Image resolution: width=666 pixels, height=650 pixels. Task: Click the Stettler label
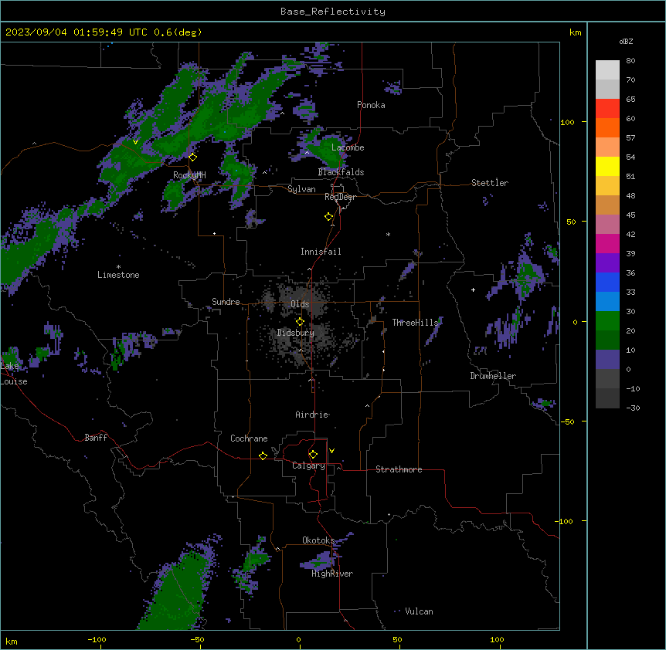(x=490, y=183)
